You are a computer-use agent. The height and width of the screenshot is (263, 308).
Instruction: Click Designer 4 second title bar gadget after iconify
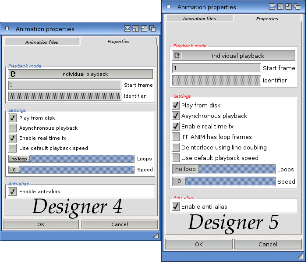pyautogui.click(x=136, y=28)
